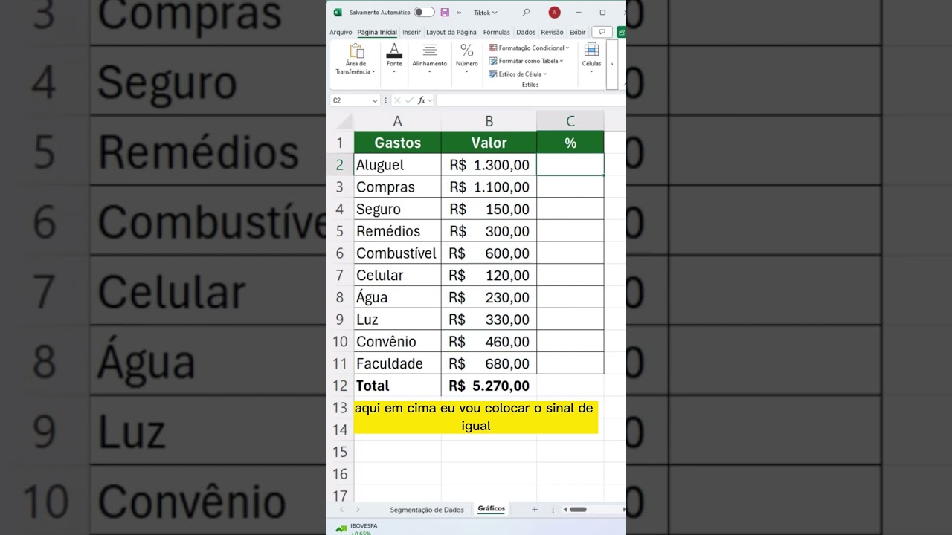Screen dimensions: 952x535
Task: Open the Name Box dropdown arrow
Action: [374, 100]
